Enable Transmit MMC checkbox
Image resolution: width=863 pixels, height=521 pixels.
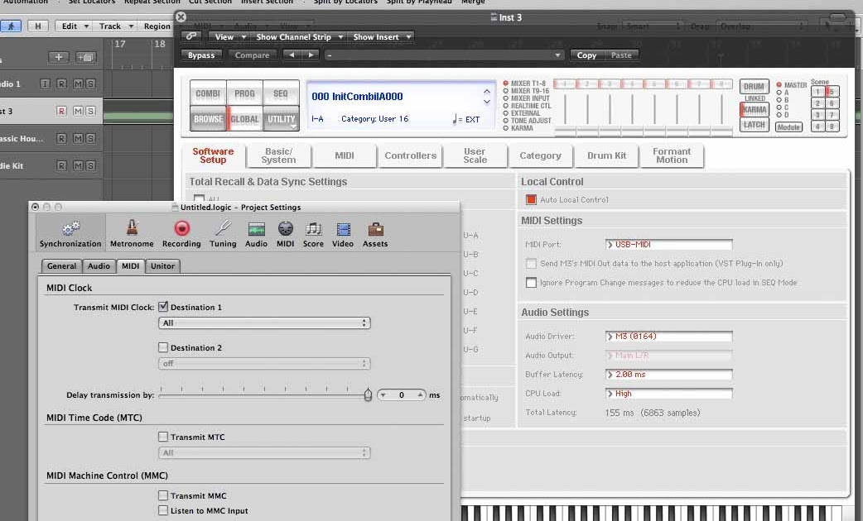[163, 495]
